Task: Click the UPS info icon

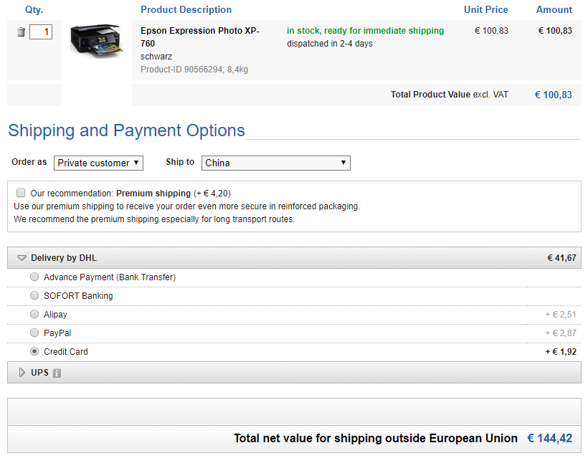Action: point(57,373)
